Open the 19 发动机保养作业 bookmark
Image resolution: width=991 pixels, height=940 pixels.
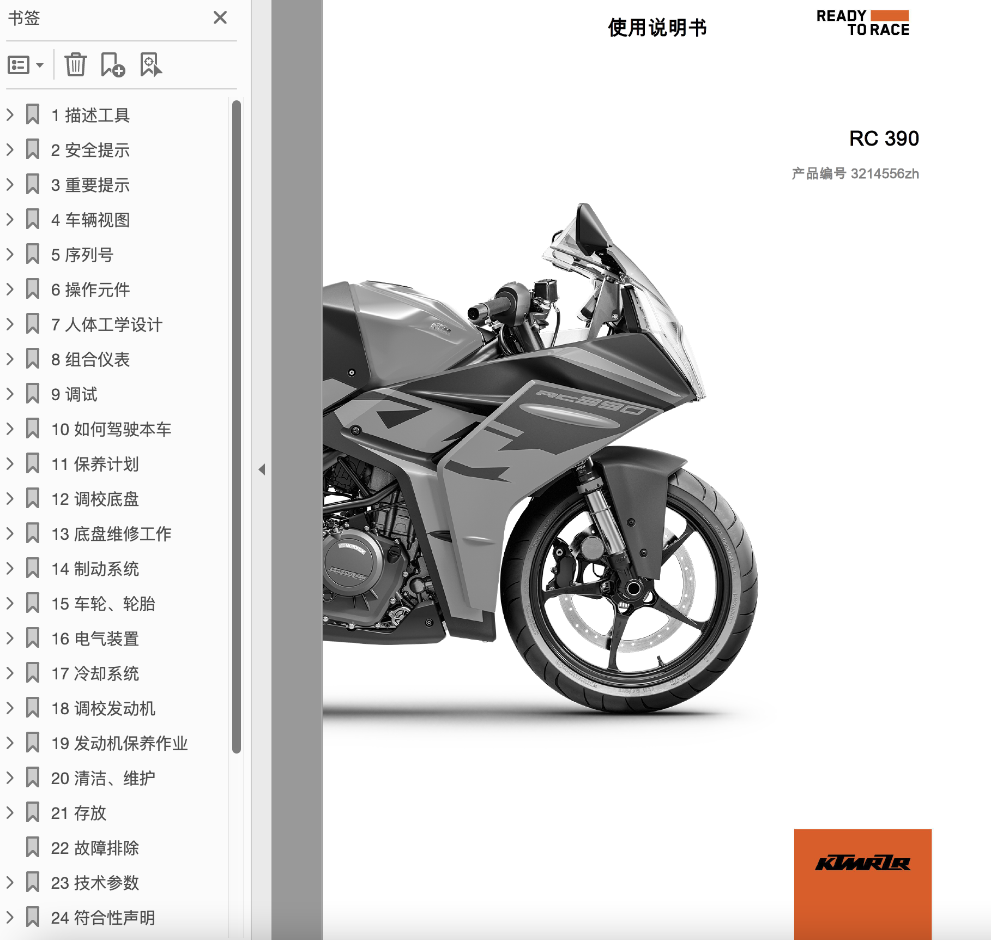point(119,743)
